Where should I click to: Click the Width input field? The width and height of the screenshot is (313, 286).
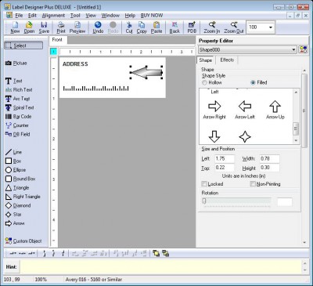(x=270, y=158)
